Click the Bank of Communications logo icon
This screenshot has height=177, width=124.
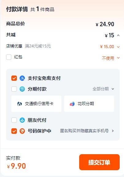pyautogui.click(x=20, y=104)
